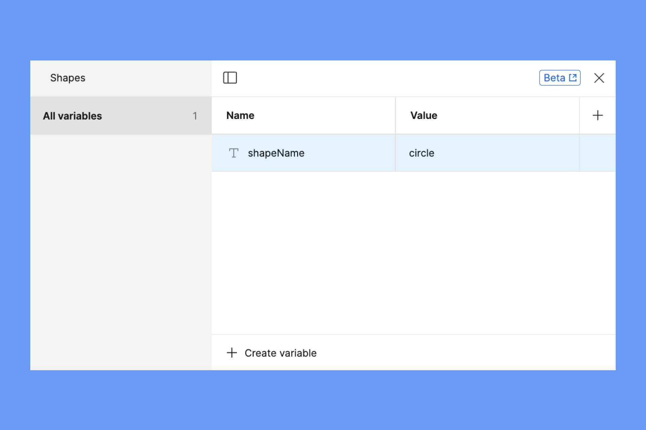Click the circle value to edit it
Image resolution: width=646 pixels, height=430 pixels.
click(422, 153)
